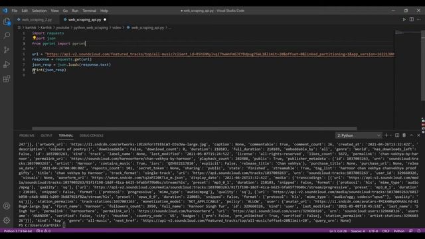Viewport: 425px width, 239px height.
Task: Switch to the Debug Console tab
Action: pos(92,135)
